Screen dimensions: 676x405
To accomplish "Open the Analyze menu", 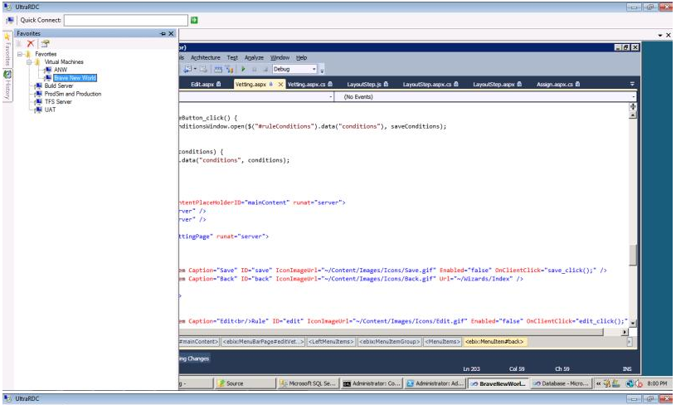I will point(254,57).
